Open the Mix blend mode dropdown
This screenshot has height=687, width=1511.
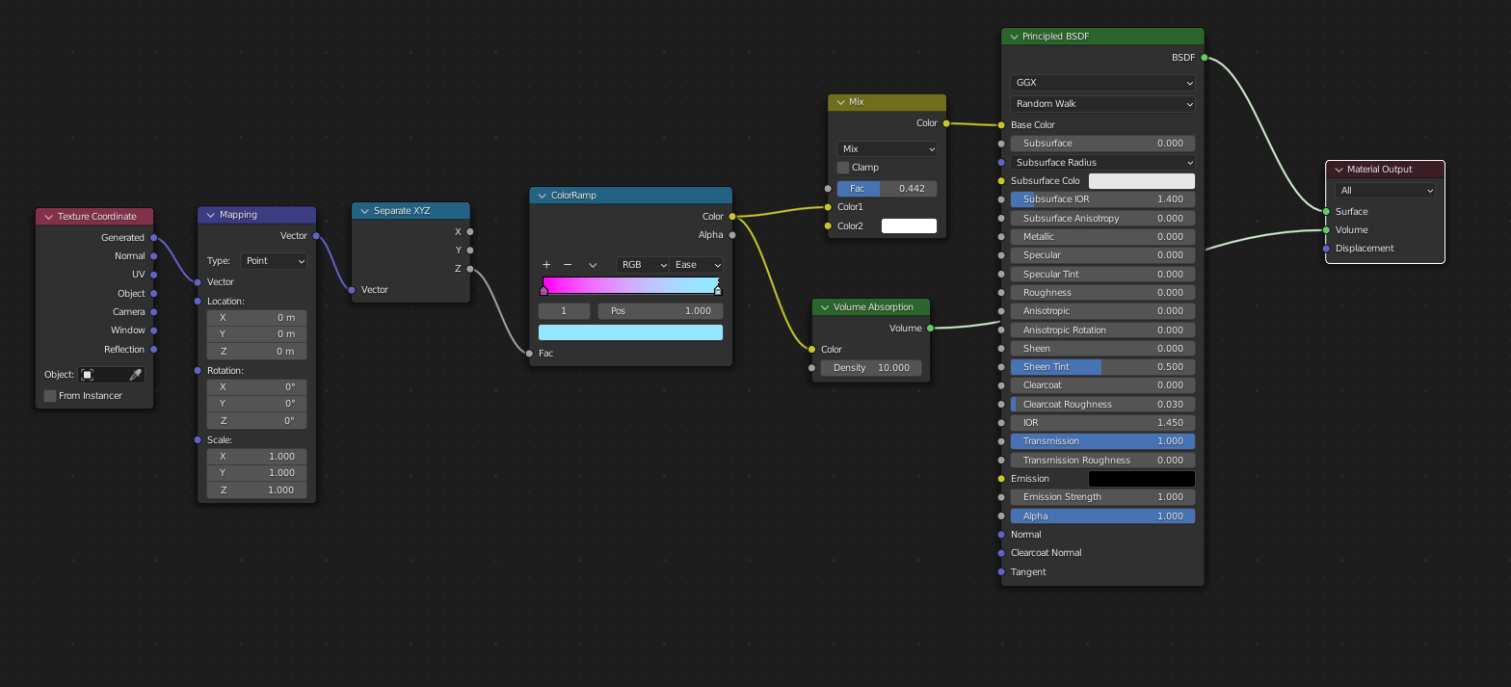pyautogui.click(x=887, y=149)
